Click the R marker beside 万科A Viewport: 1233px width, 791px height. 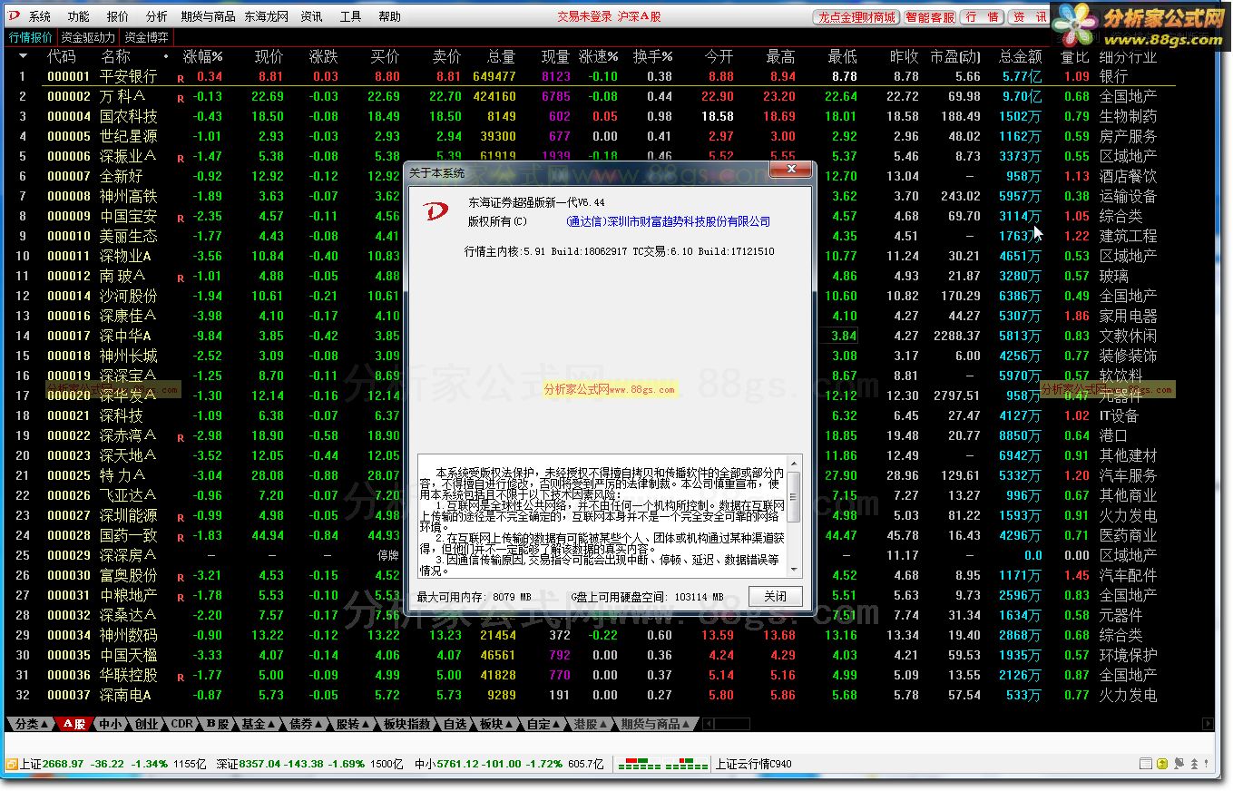point(181,98)
